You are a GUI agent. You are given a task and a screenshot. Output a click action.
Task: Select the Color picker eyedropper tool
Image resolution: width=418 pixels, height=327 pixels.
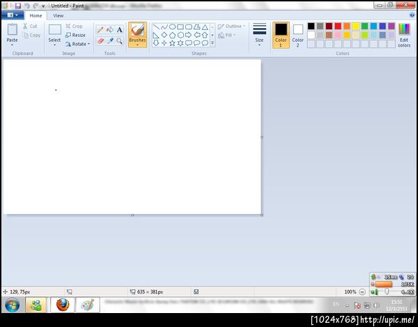110,41
